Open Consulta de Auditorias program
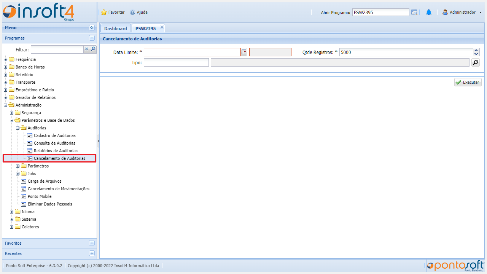Viewport: 487px width, 274px height. [x=54, y=143]
